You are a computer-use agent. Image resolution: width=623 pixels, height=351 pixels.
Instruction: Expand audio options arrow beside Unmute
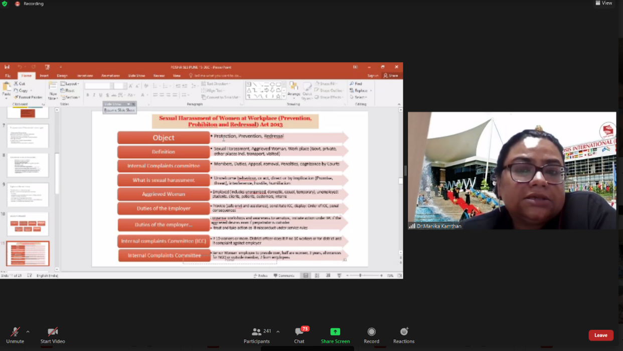pos(28,331)
